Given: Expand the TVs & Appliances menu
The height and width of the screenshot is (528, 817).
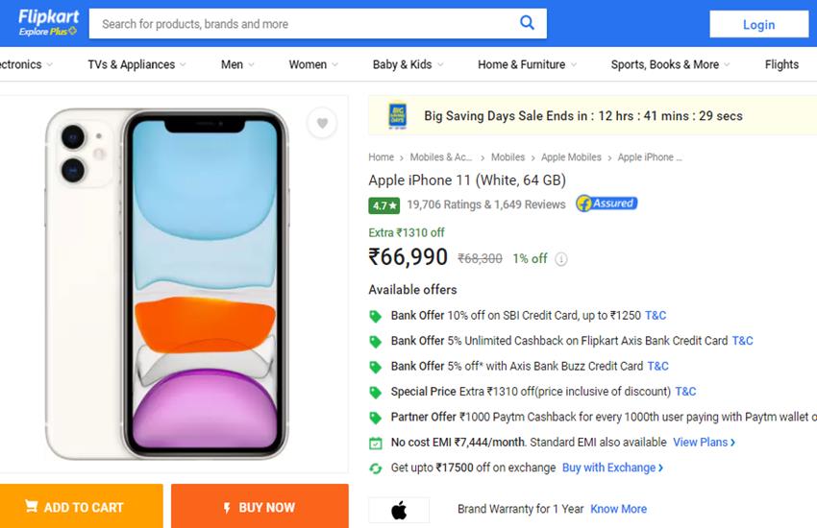Looking at the screenshot, I should pyautogui.click(x=136, y=64).
